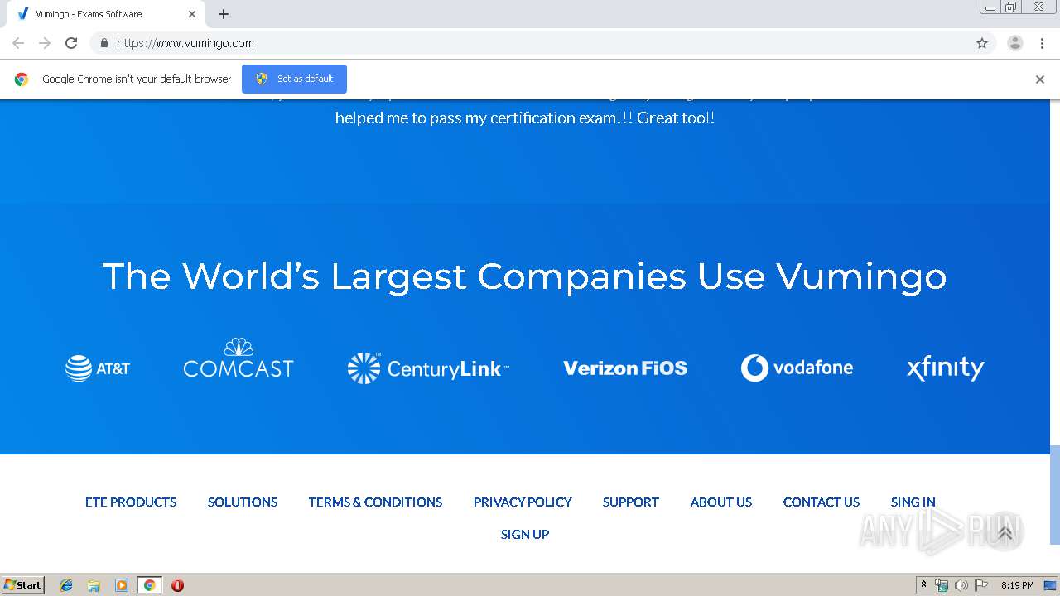Bookmark this page with the star icon
This screenshot has height=596, width=1060.
[x=982, y=43]
